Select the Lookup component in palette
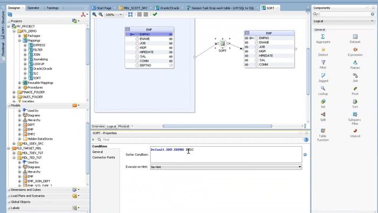Screen dimensions: 378x213 click(x=323, y=91)
